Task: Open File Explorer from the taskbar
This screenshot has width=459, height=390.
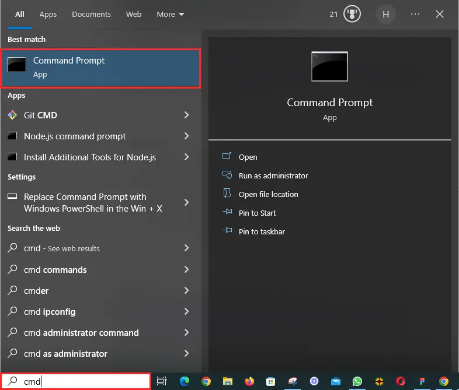Action: [x=227, y=381]
